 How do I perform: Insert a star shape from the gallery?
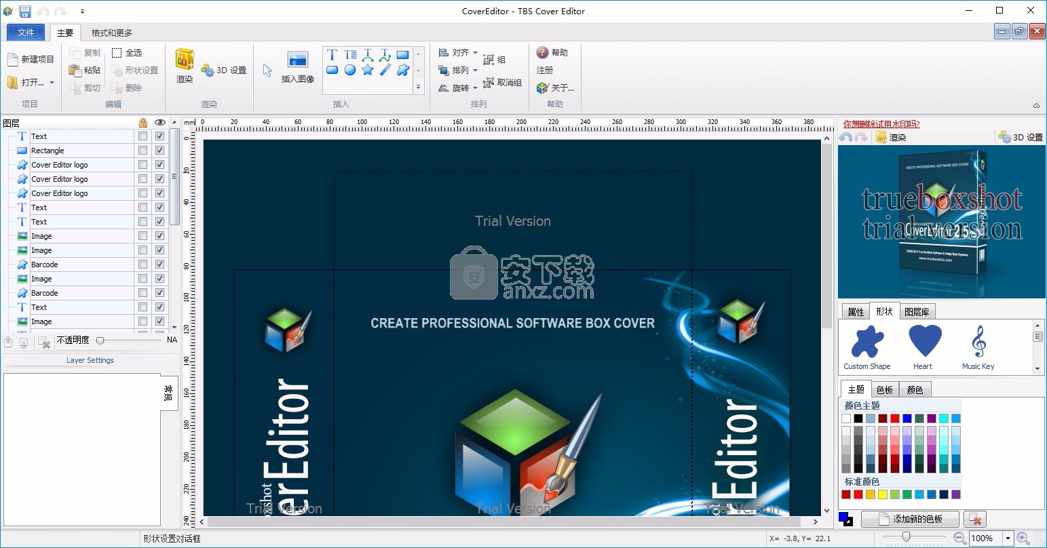click(368, 70)
